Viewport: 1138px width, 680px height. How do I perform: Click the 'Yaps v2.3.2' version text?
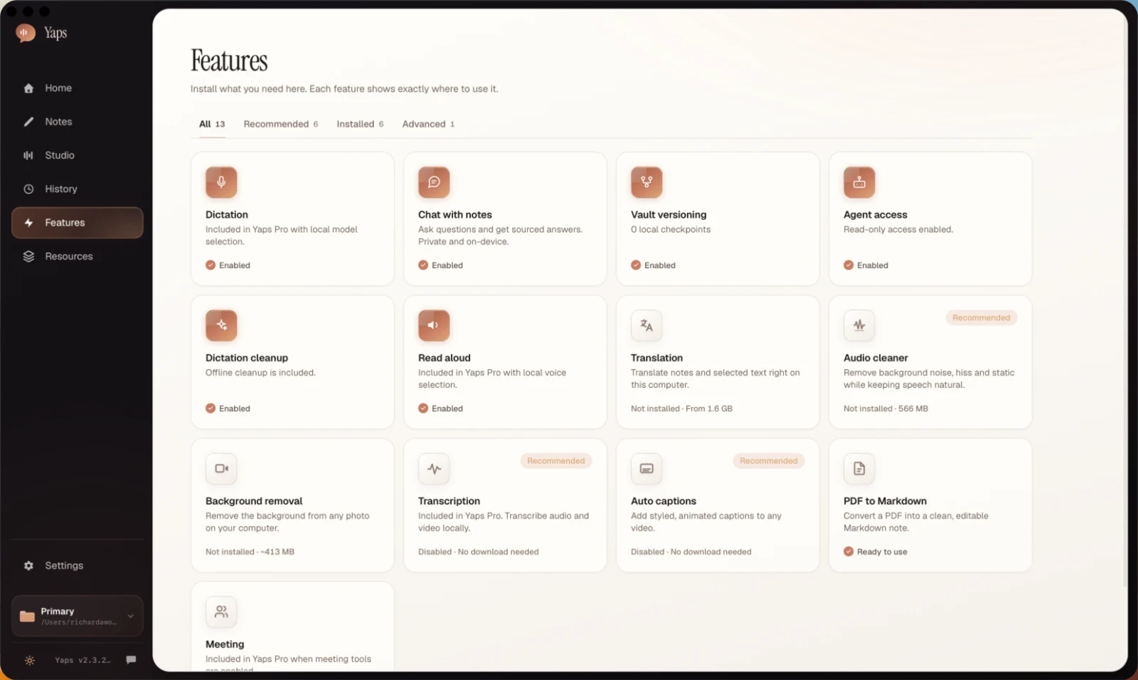83,660
